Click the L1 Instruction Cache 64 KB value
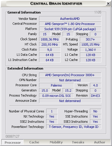Image resolution: width=112 pixels, height=146 pixels. (50, 60)
